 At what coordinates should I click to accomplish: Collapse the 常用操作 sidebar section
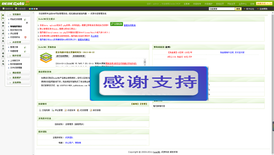(18, 14)
